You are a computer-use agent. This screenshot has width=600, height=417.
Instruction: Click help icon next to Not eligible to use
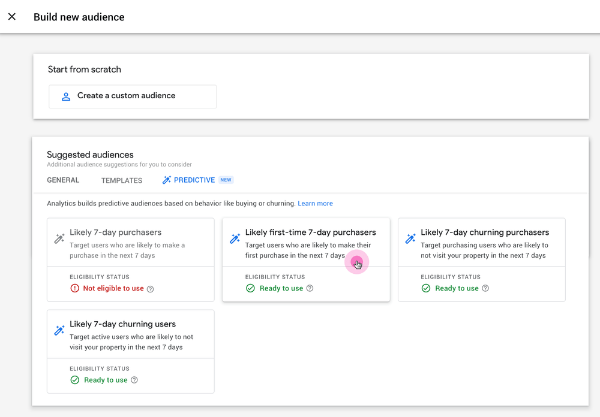pyautogui.click(x=151, y=289)
